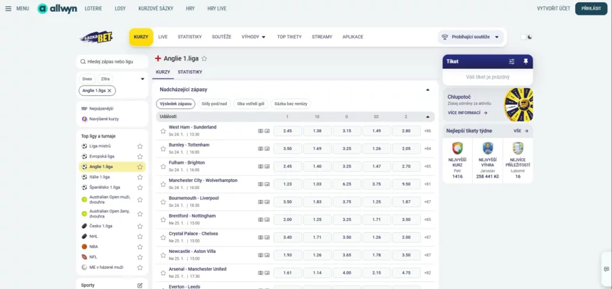Show +84 more bets for Burnley - Tottenham
Screen dimensions: 612x289
(428, 149)
